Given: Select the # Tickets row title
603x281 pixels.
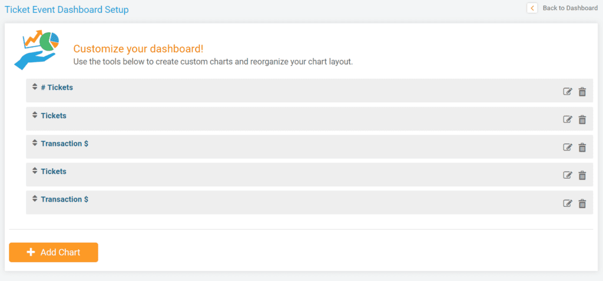Looking at the screenshot, I should pyautogui.click(x=57, y=88).
